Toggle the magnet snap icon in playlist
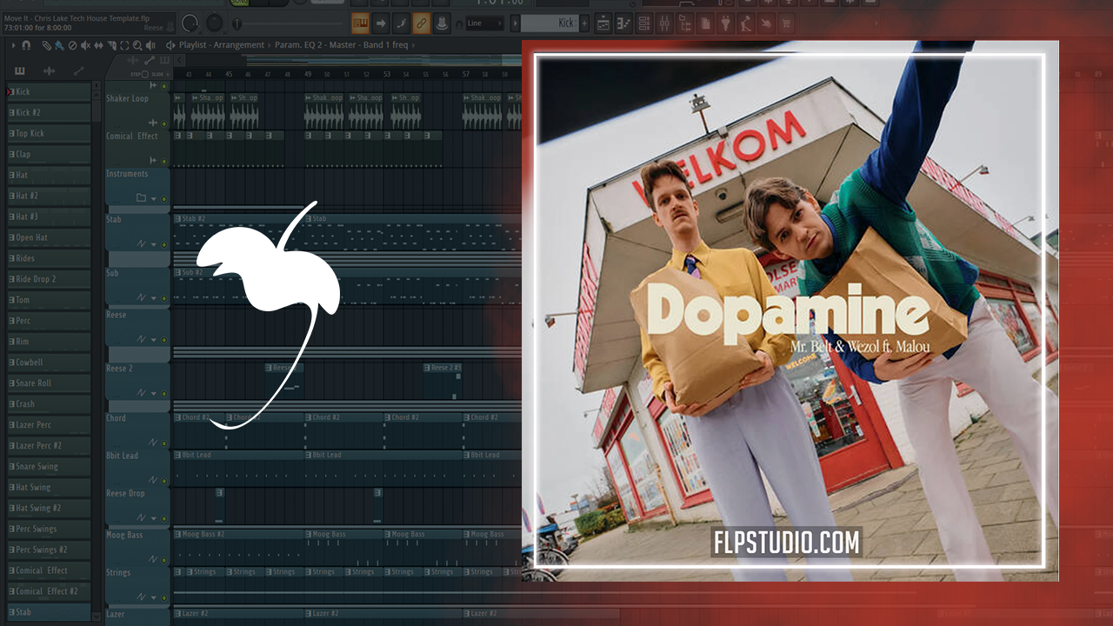The width and height of the screenshot is (1113, 626). tap(26, 45)
